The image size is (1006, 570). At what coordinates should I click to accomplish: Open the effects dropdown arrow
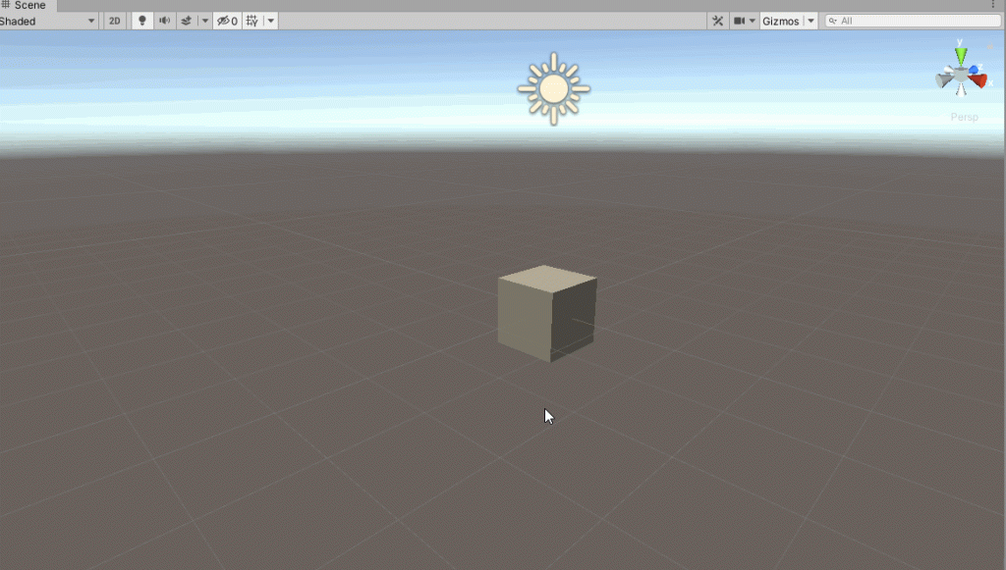point(204,20)
